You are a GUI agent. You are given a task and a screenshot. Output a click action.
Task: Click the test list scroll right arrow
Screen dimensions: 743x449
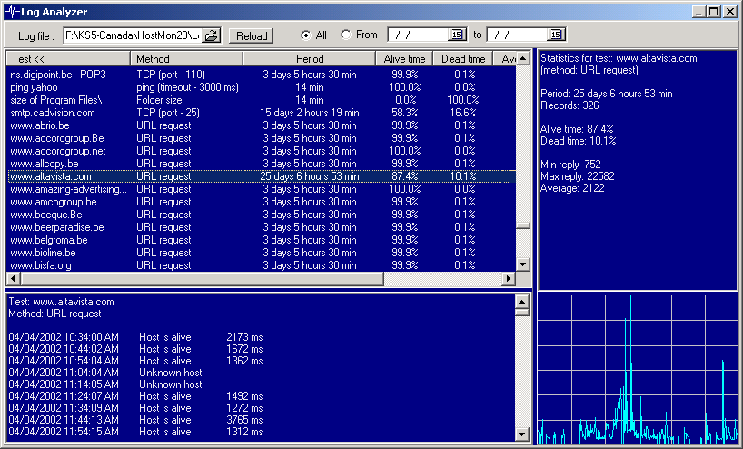click(x=509, y=279)
